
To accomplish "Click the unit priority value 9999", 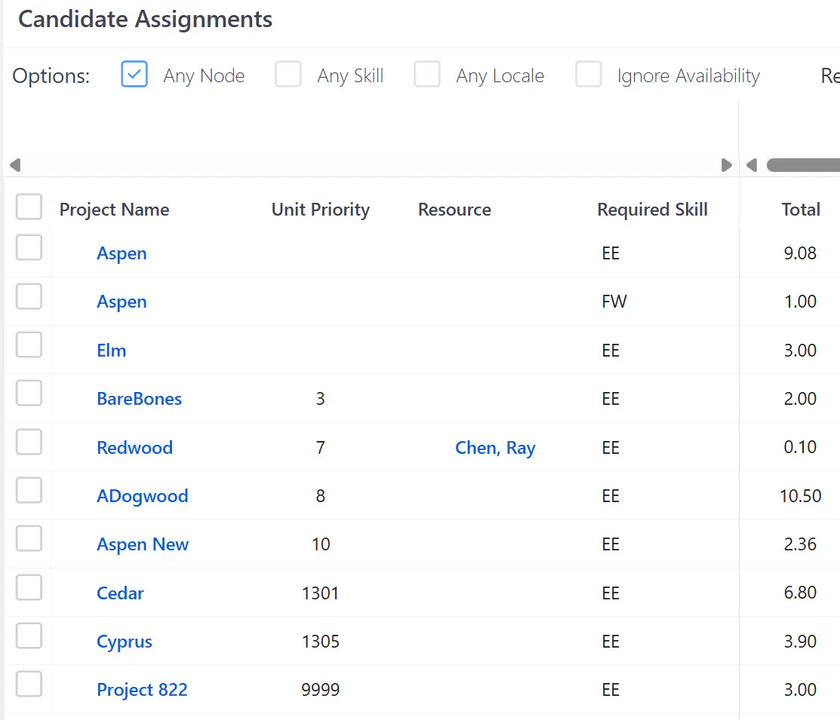I will pyautogui.click(x=320, y=690).
